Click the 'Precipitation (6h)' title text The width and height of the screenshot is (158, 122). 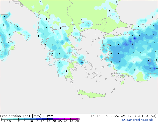pos(15,116)
